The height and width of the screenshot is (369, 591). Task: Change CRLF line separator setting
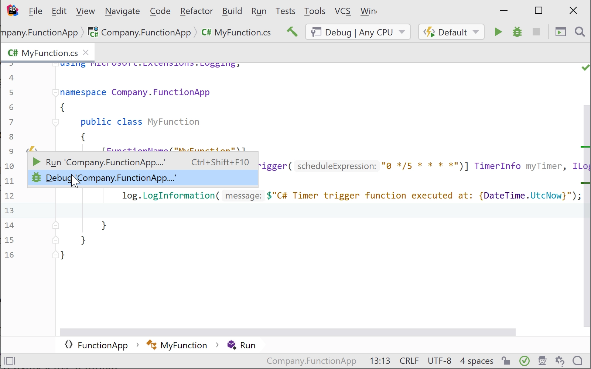[409, 361]
